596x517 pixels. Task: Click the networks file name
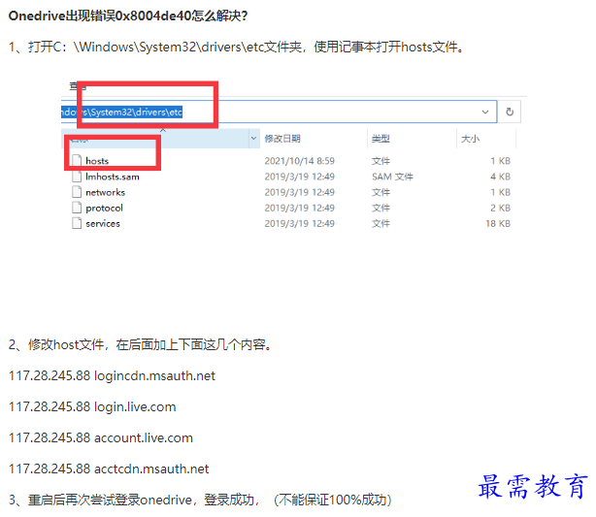105,192
